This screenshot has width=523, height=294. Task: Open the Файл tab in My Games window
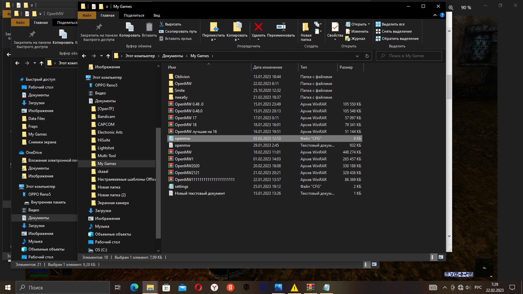coord(87,15)
